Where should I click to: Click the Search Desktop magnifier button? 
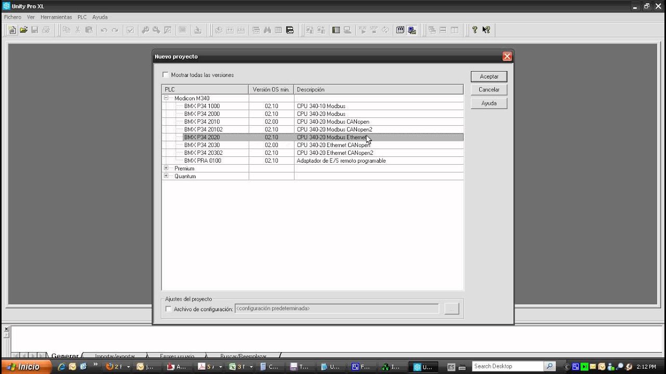tap(549, 366)
